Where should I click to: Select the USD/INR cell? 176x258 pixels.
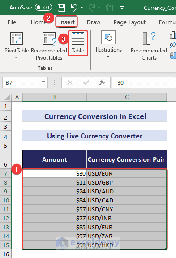click(126, 218)
